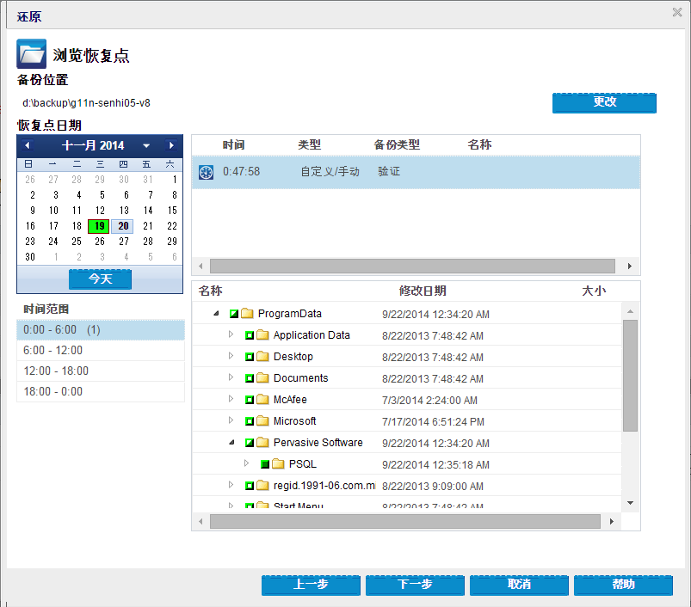Go to previous month in calendar

pyautogui.click(x=28, y=145)
